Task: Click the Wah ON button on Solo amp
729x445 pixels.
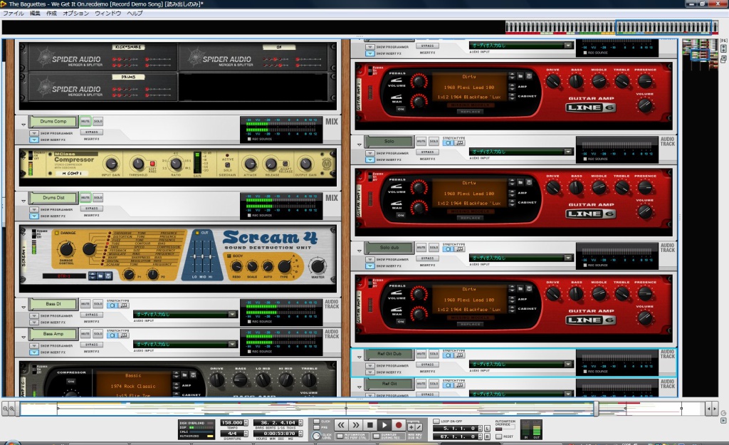Action: (400, 215)
